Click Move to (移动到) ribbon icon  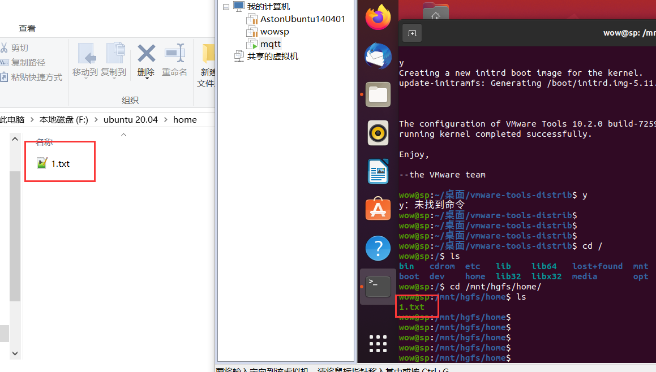tap(85, 60)
